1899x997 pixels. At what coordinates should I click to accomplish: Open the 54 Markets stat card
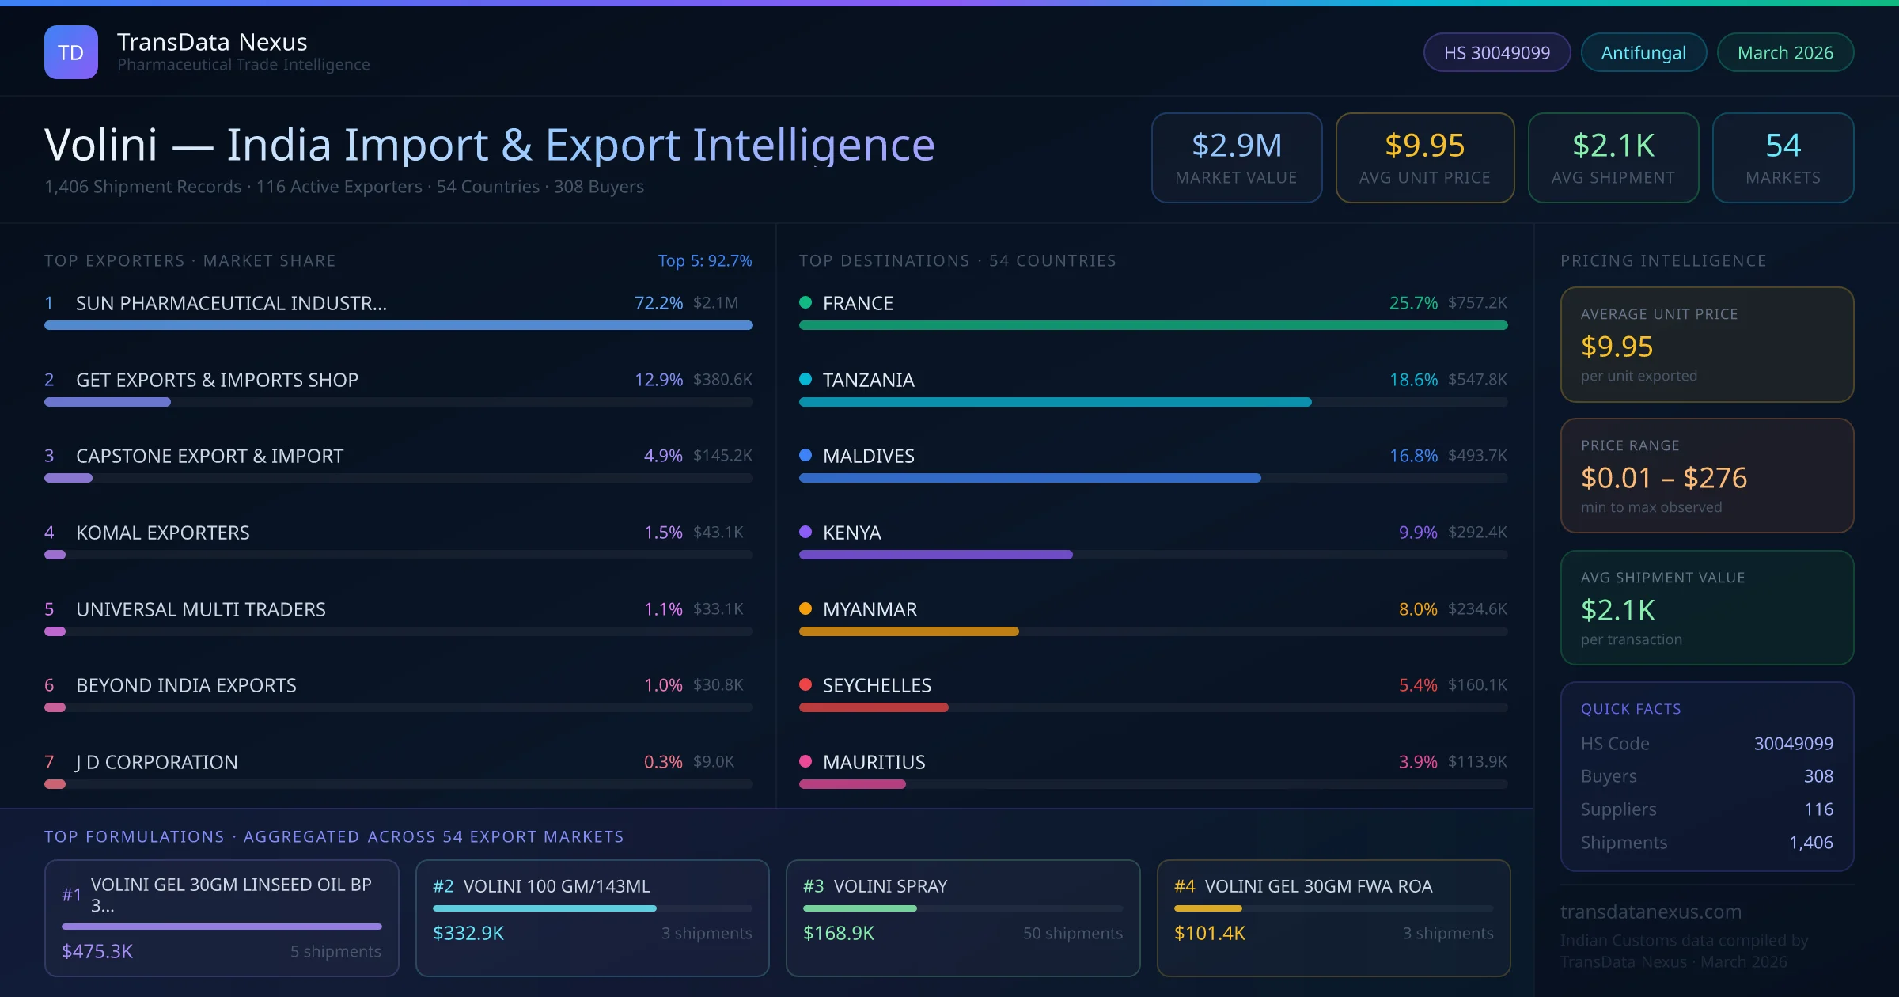coord(1783,157)
